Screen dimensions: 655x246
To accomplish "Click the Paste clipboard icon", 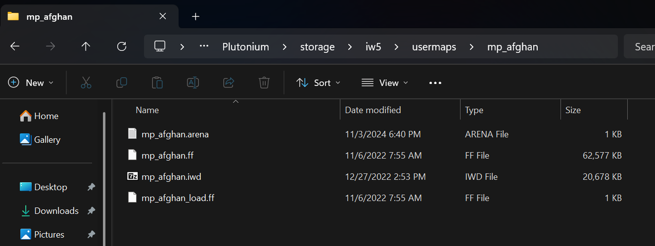I will [157, 82].
